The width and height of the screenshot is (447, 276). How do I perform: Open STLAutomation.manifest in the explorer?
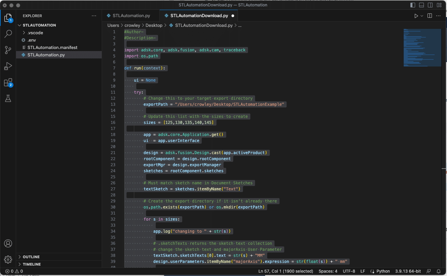pyautogui.click(x=52, y=47)
